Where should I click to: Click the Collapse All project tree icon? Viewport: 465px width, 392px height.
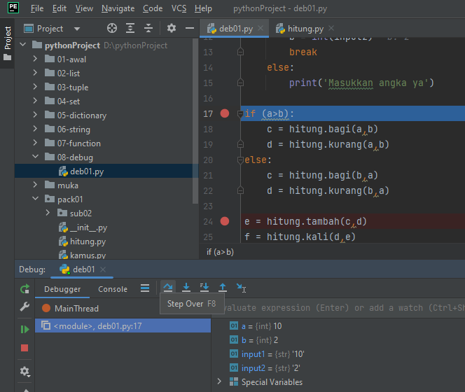[148, 28]
